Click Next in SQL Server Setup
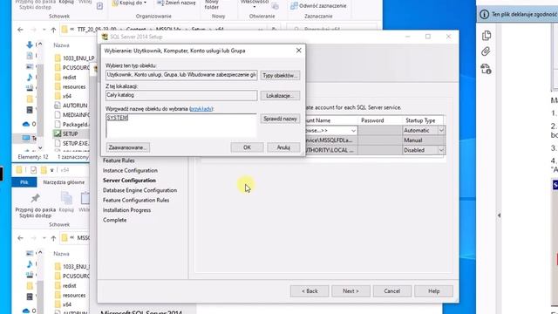This screenshot has height=314, width=558. coord(350,290)
